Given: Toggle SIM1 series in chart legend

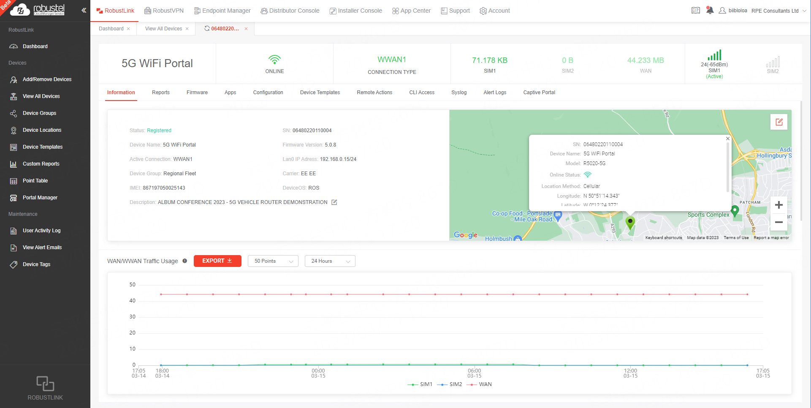Looking at the screenshot, I should pyautogui.click(x=420, y=384).
